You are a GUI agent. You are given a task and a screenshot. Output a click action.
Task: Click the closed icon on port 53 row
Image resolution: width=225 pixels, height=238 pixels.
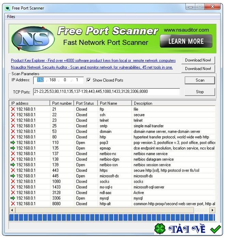coord(13,132)
